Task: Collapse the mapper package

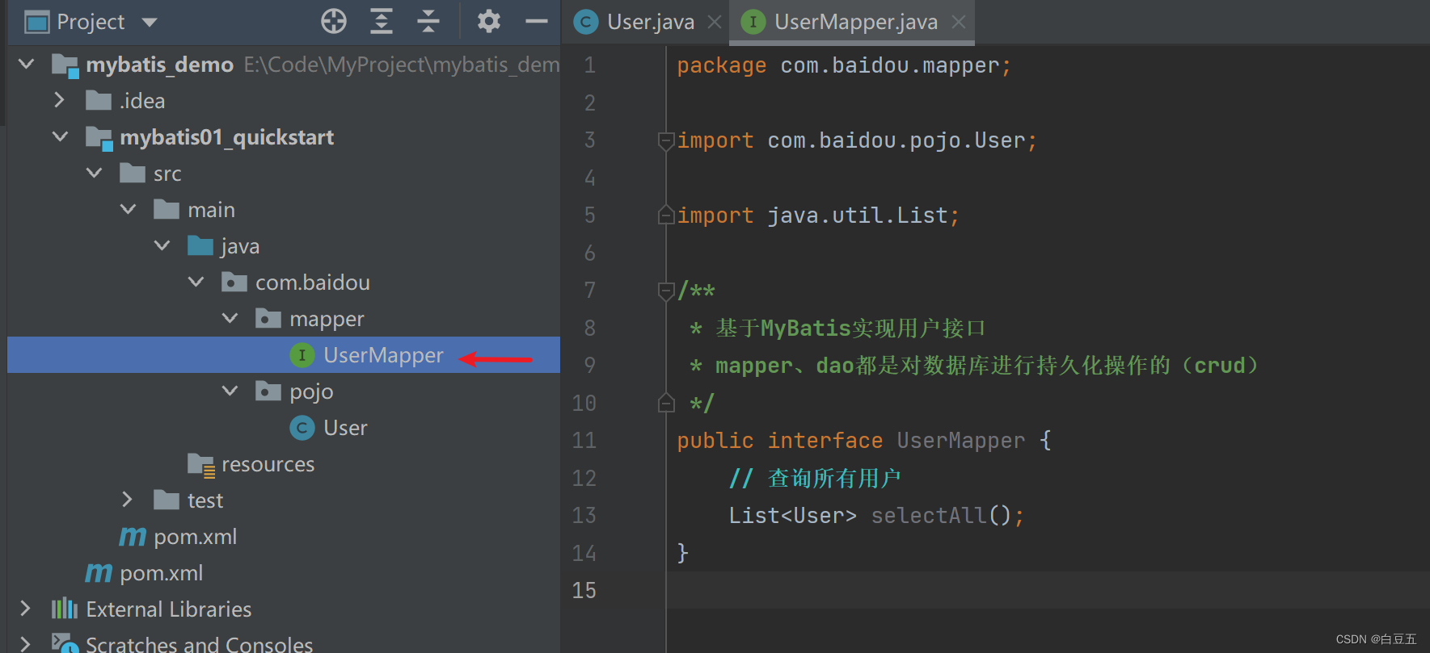Action: (x=230, y=318)
